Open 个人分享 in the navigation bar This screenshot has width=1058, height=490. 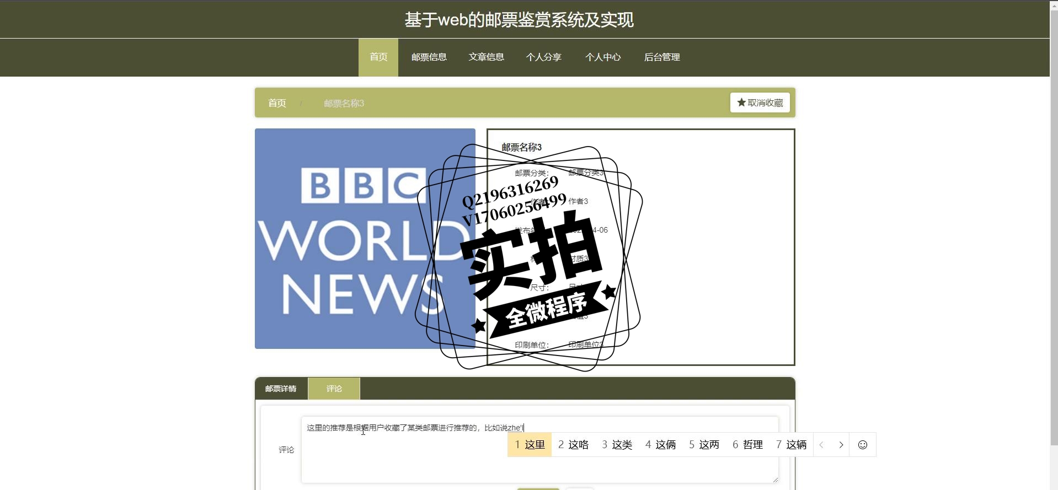(x=543, y=57)
